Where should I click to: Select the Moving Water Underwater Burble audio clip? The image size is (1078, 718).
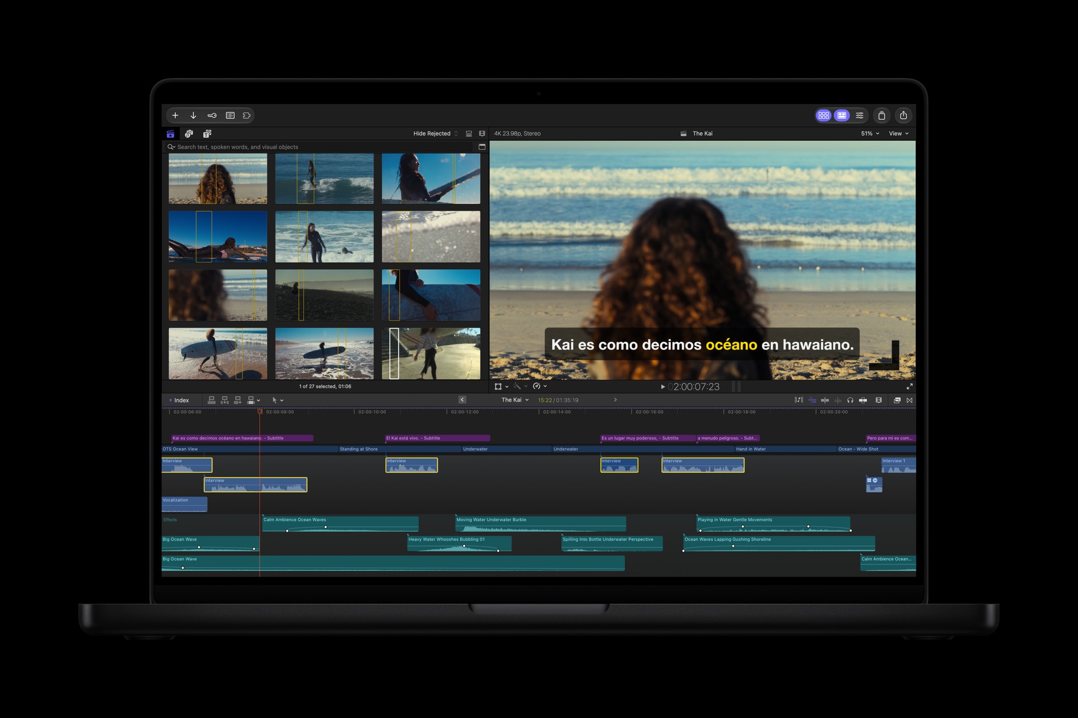tap(541, 524)
